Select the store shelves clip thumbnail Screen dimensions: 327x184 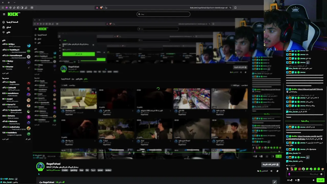click(192, 99)
